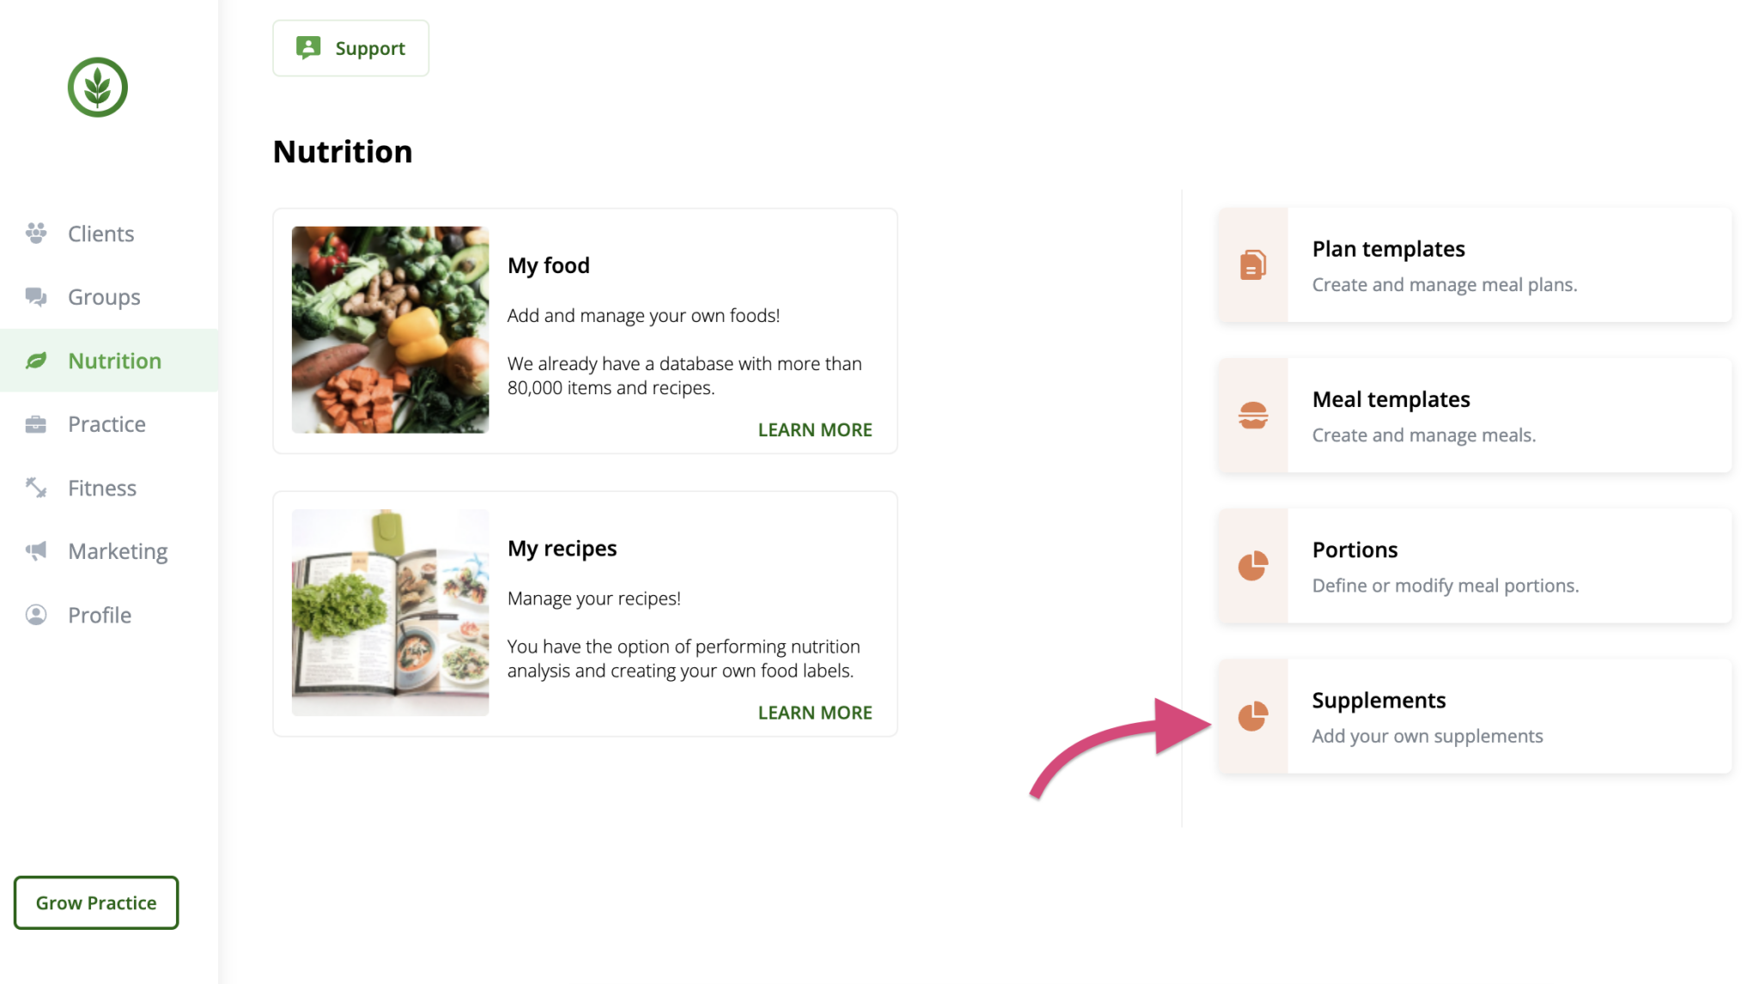
Task: Open the Support button
Action: [350, 48]
